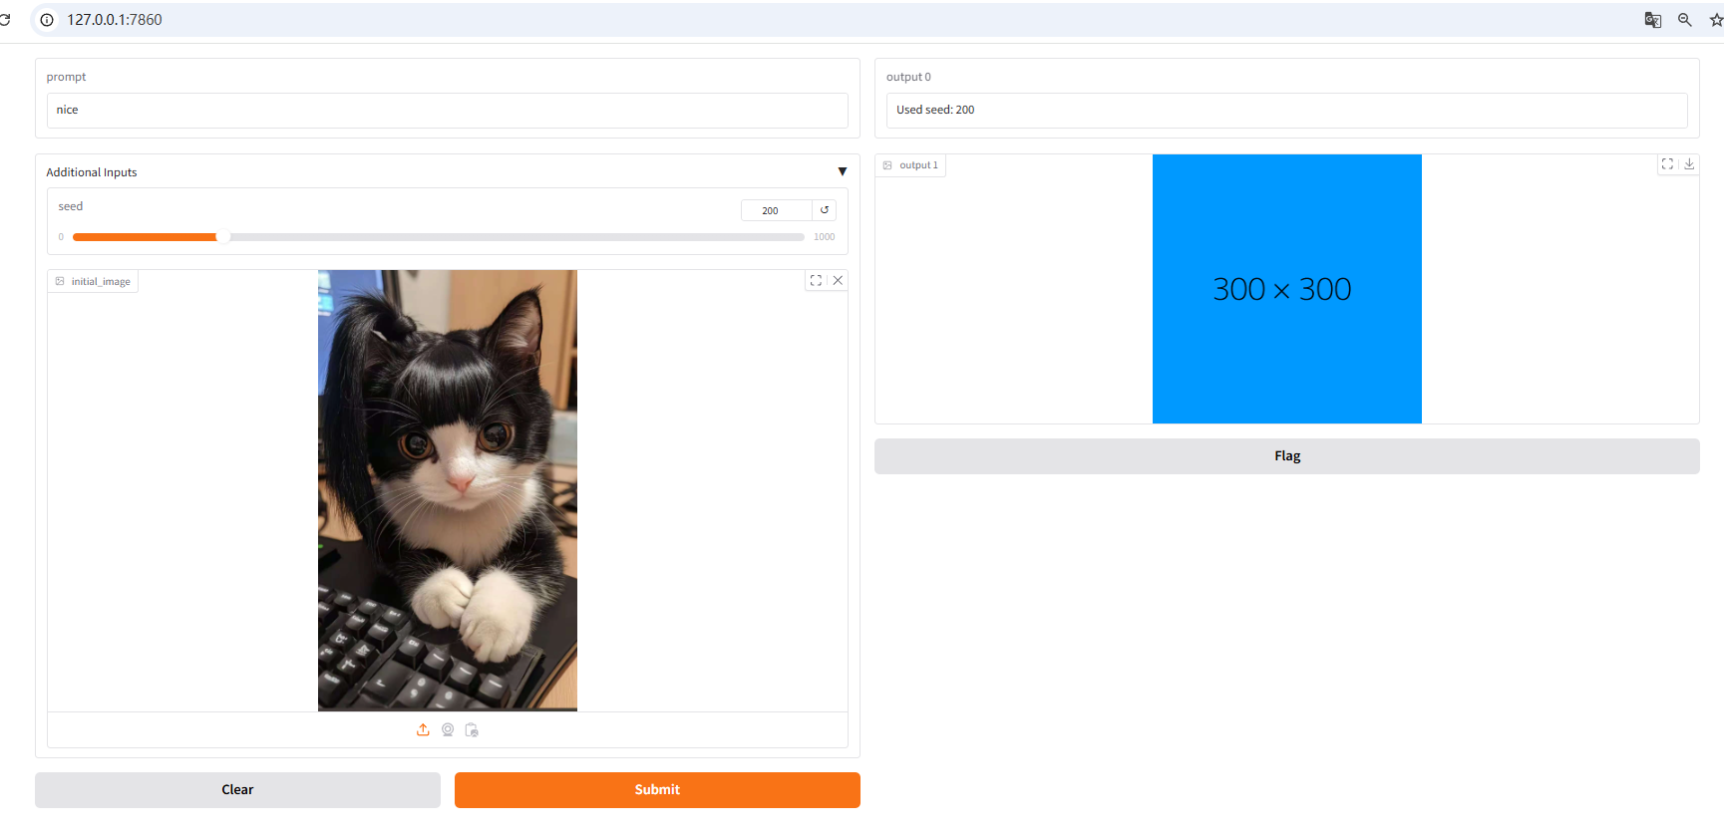
Task: Open the browser zoom magnifier icon
Action: [x=1685, y=20]
